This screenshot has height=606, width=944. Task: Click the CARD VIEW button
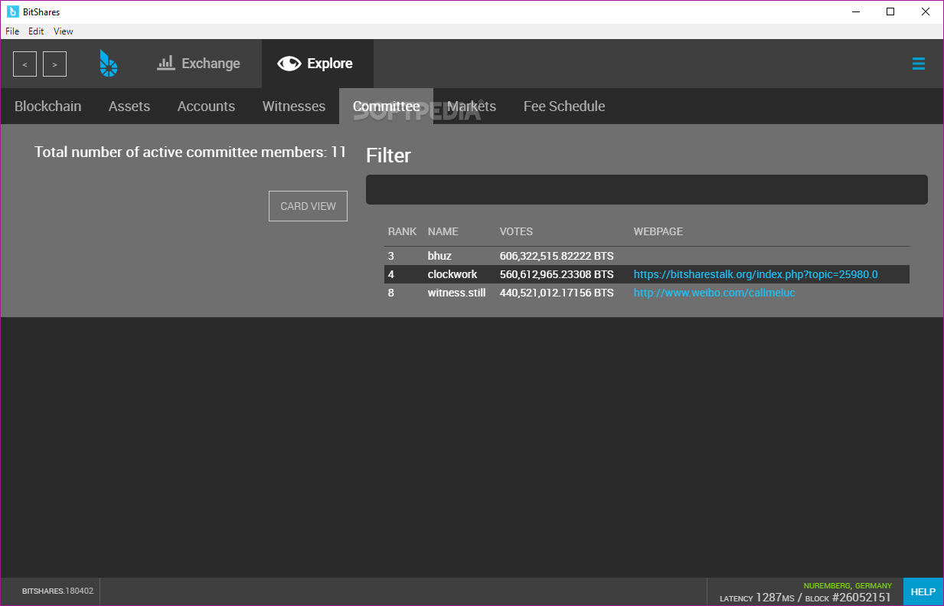[x=308, y=206]
